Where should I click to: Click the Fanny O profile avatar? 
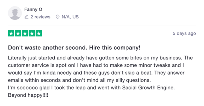click(x=15, y=13)
